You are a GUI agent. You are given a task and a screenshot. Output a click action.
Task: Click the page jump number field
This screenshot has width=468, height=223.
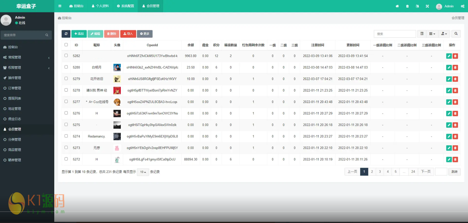click(441, 172)
